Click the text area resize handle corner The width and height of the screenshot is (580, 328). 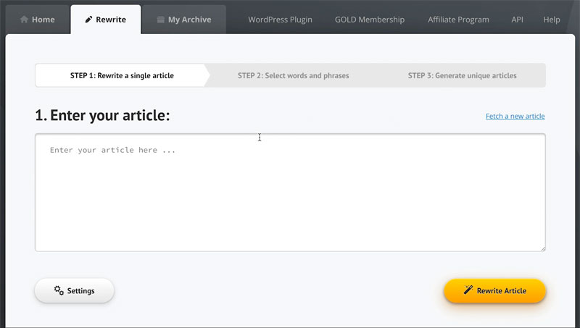(x=542, y=249)
